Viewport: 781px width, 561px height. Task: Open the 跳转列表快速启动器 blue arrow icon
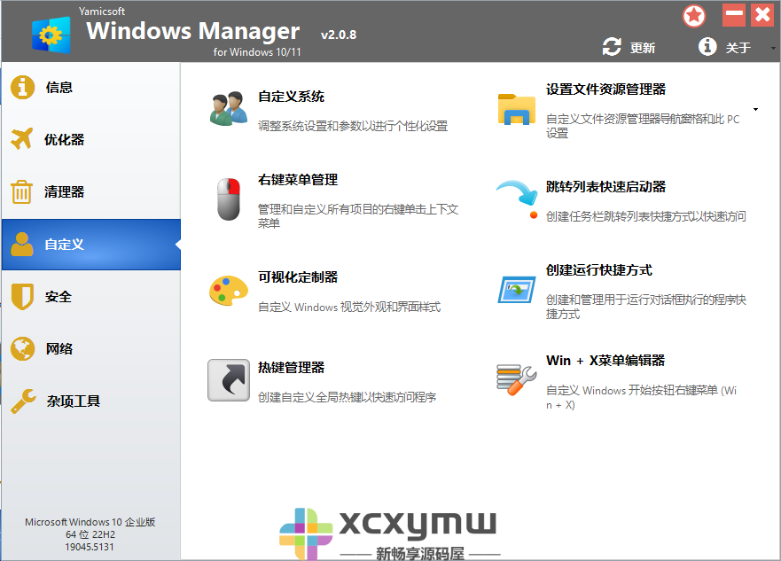coord(518,199)
